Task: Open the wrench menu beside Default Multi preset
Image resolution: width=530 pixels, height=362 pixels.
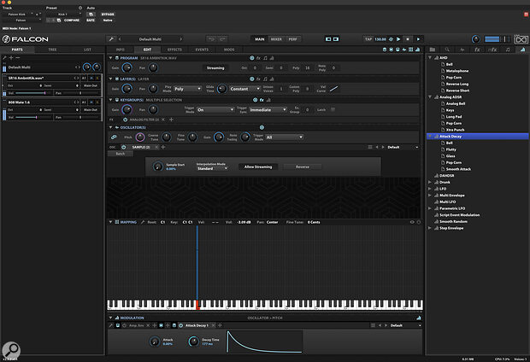Action: coord(111,39)
